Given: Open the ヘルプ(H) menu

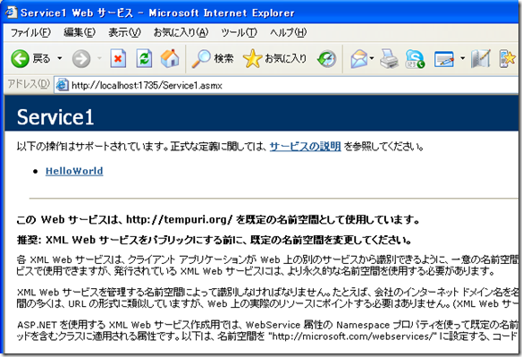Looking at the screenshot, I should [289, 33].
